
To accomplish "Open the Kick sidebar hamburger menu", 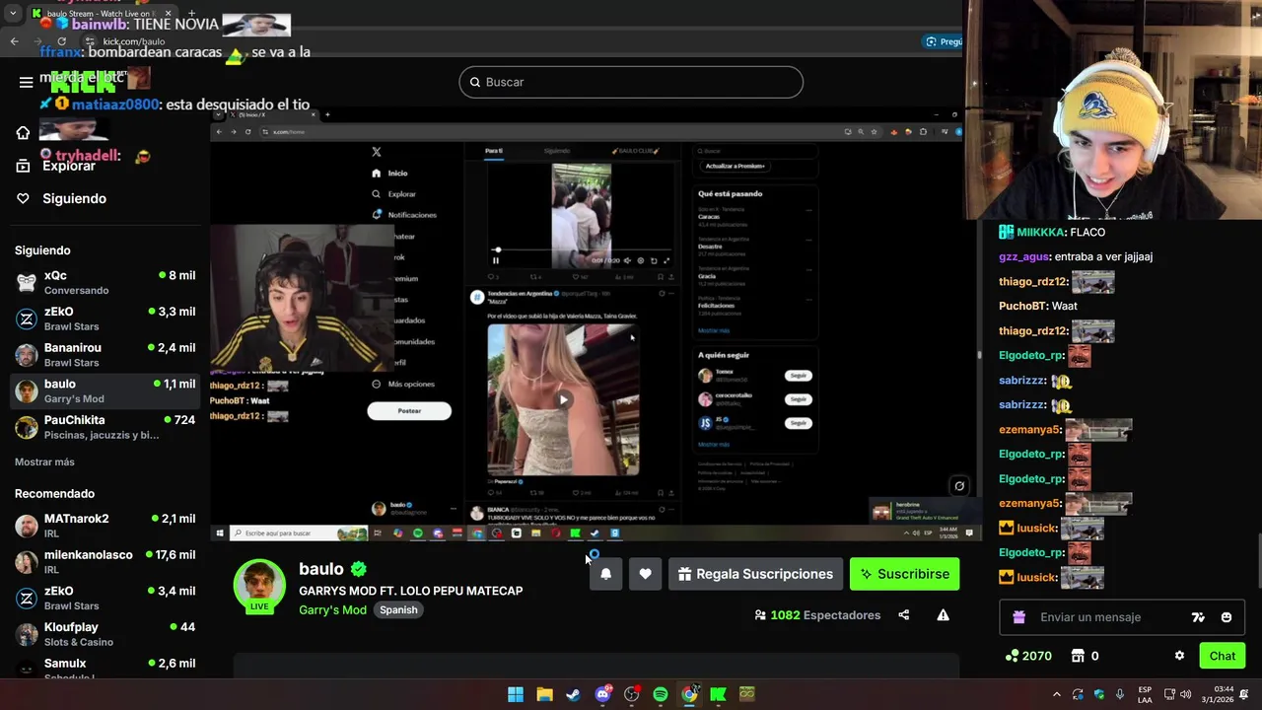I will pos(26,82).
